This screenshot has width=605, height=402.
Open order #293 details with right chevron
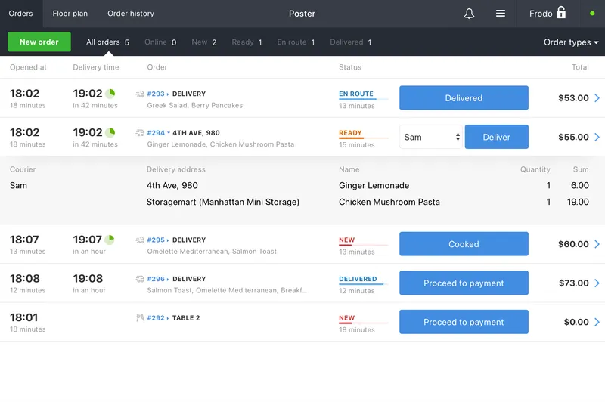(597, 97)
